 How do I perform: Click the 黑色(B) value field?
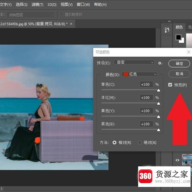click(146, 124)
